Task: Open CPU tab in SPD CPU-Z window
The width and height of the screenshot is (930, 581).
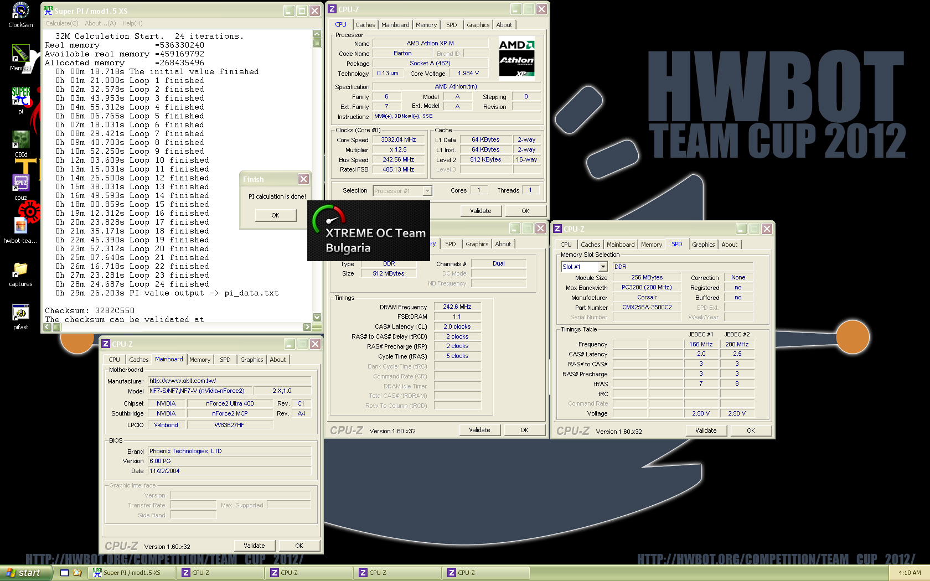Action: [x=566, y=245]
